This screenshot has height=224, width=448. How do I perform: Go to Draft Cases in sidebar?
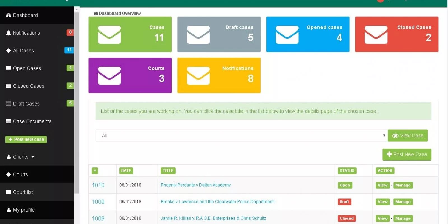coord(37,104)
